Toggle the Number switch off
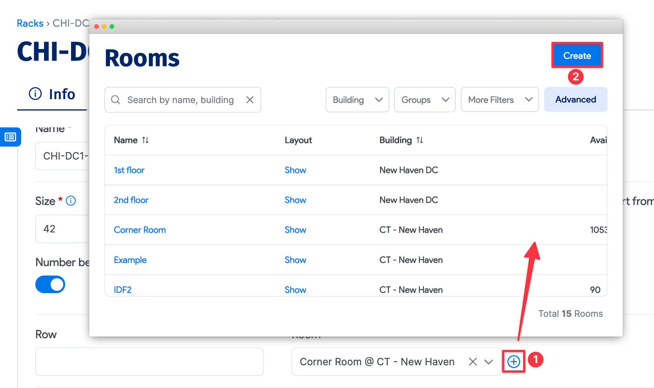This screenshot has width=654, height=388. point(50,285)
